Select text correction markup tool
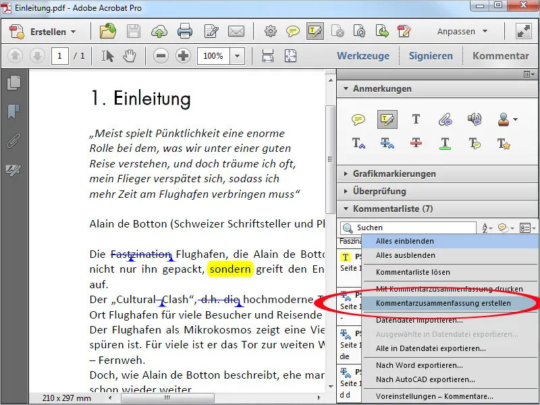This screenshot has height=405, width=540. click(x=503, y=143)
